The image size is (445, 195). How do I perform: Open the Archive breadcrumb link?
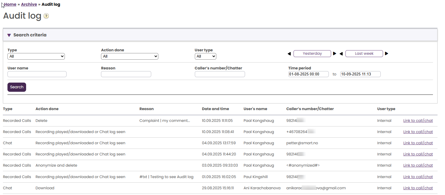click(x=29, y=4)
